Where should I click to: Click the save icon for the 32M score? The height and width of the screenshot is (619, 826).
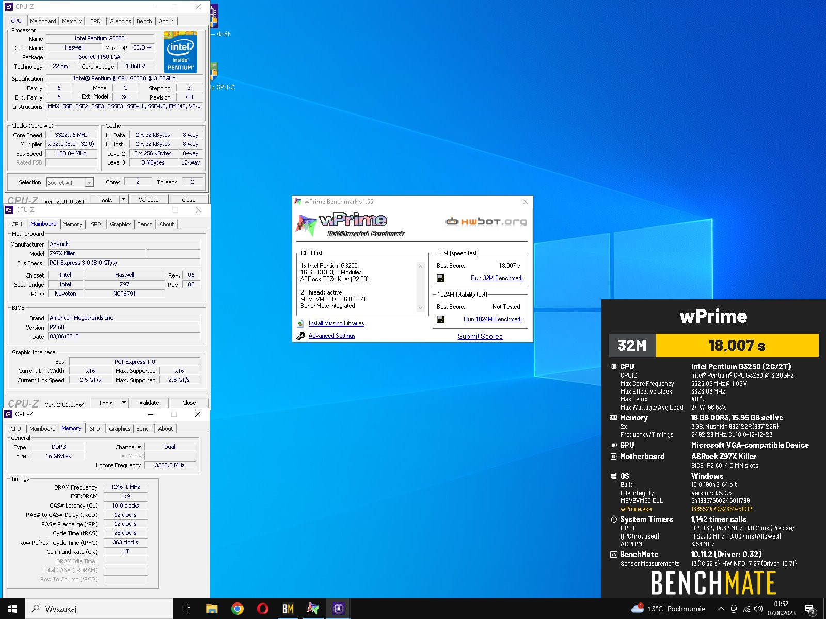click(440, 278)
